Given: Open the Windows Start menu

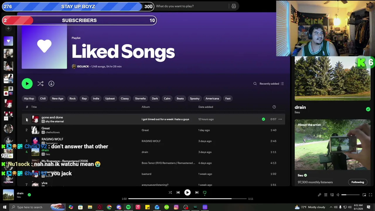Looking at the screenshot, I should click(x=5, y=207).
